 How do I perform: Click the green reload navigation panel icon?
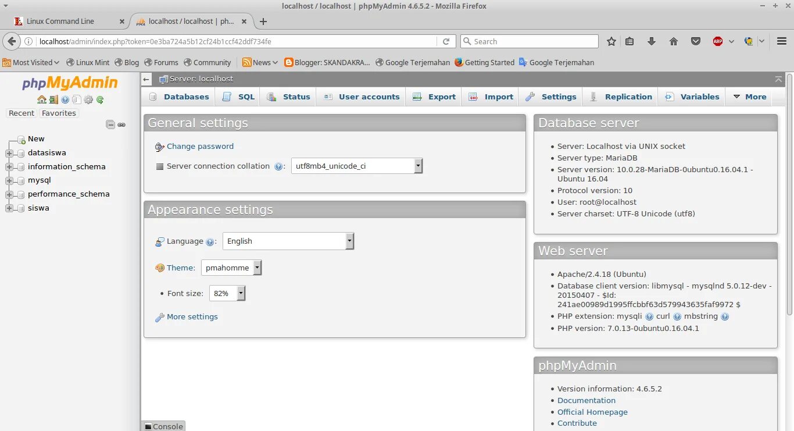pyautogui.click(x=100, y=99)
